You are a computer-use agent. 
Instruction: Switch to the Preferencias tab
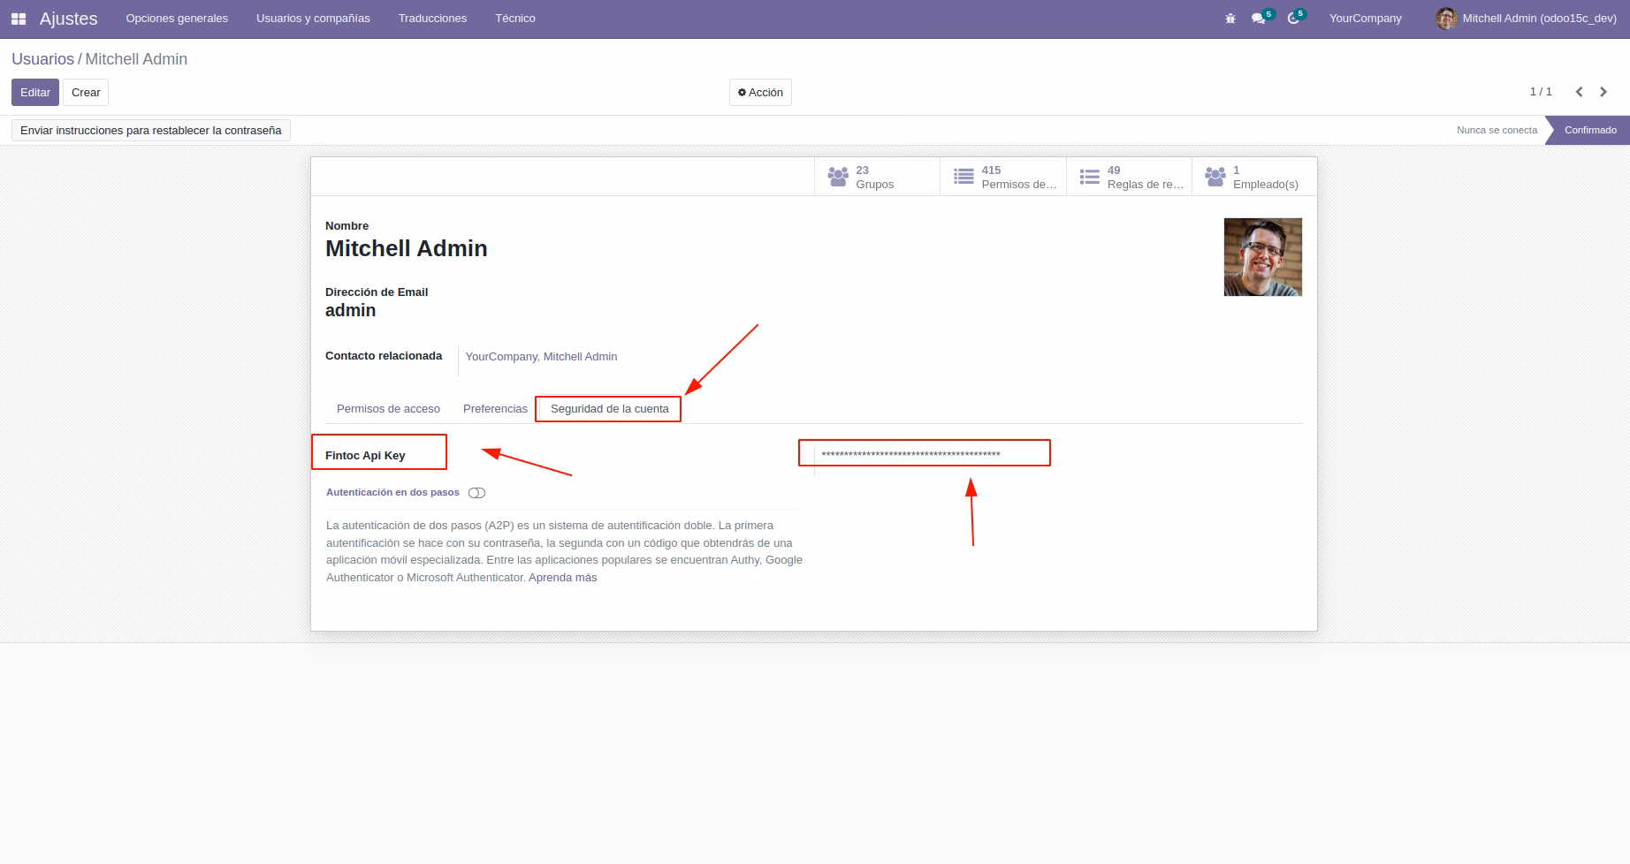click(495, 409)
